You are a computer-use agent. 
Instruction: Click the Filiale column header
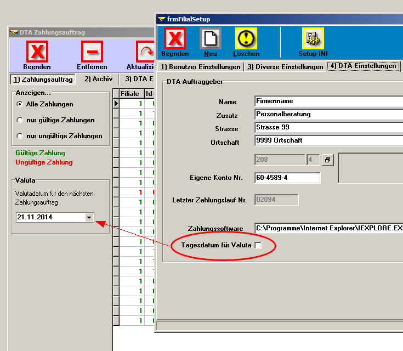[129, 94]
